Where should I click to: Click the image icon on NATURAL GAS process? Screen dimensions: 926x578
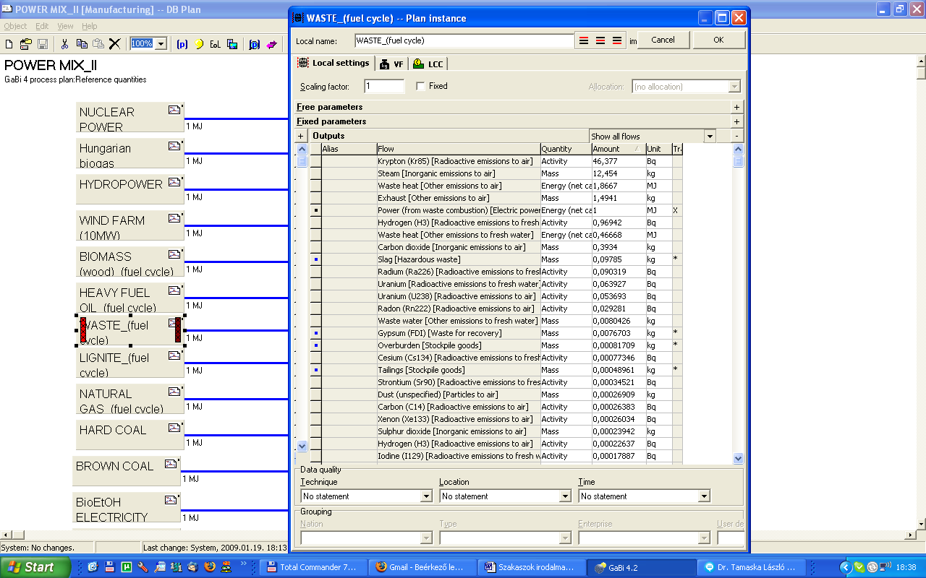pos(174,392)
